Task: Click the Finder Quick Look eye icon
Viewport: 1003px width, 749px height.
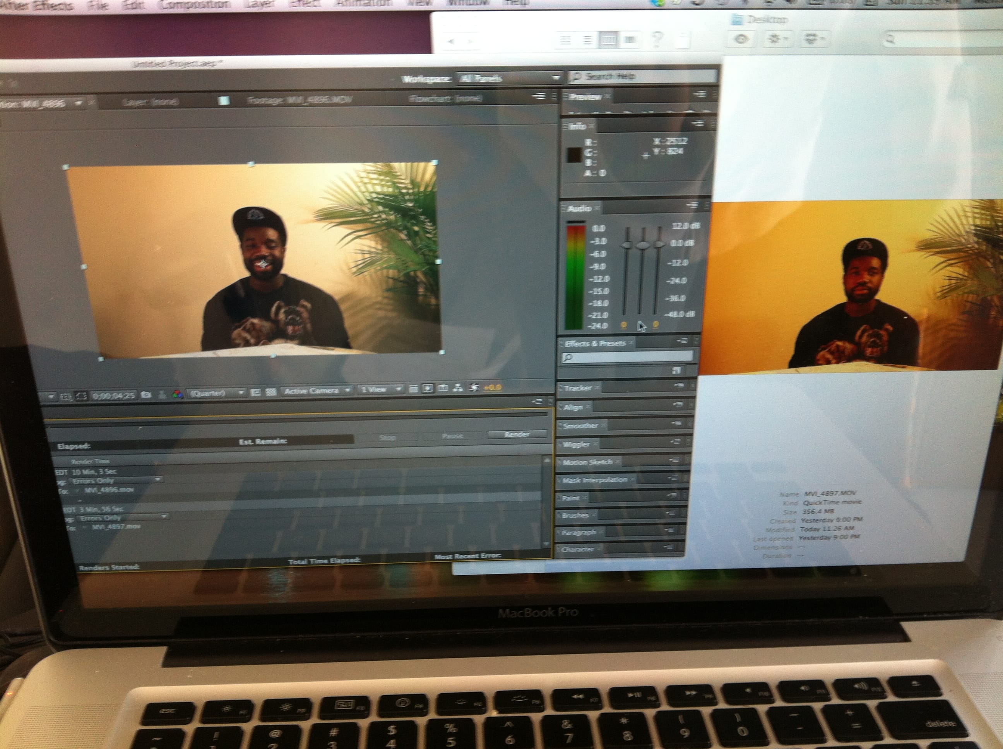Action: 741,39
